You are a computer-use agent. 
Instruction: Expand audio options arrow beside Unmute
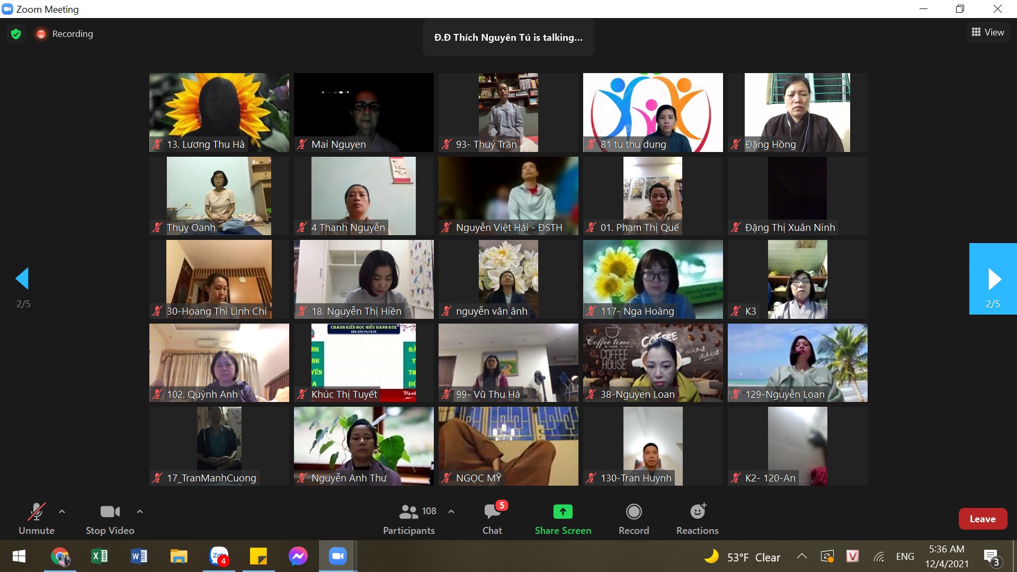pos(62,512)
